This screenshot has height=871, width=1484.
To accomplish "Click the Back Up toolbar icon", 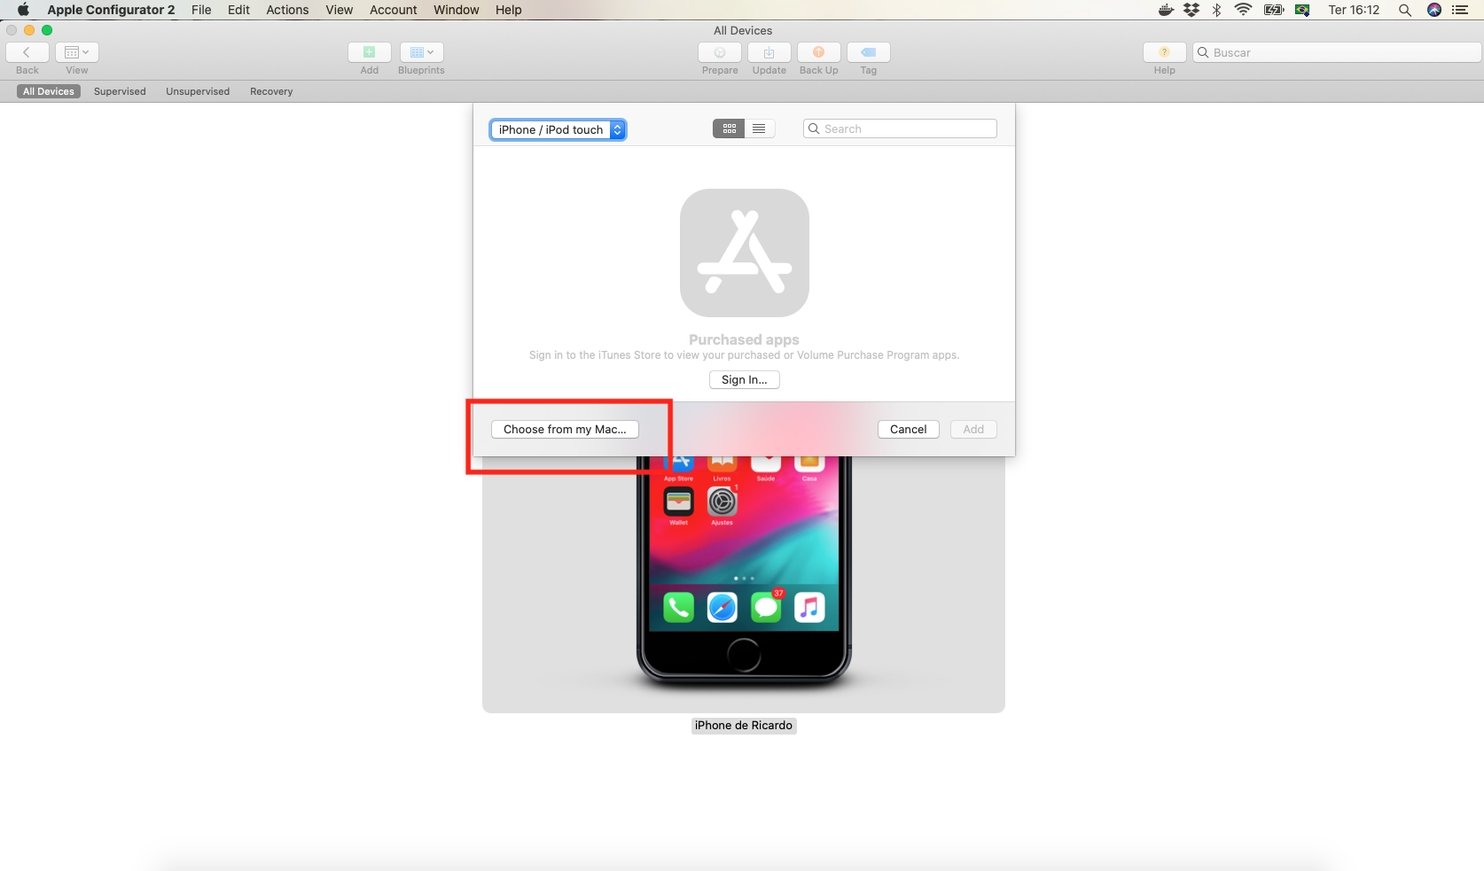I will pyautogui.click(x=818, y=53).
